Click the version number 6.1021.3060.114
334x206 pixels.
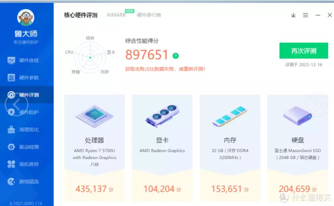tap(26, 203)
